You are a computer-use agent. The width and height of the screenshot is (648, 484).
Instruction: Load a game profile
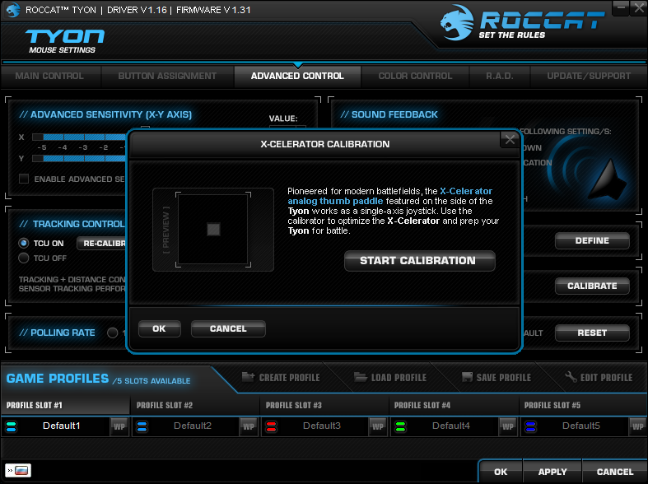click(x=390, y=378)
